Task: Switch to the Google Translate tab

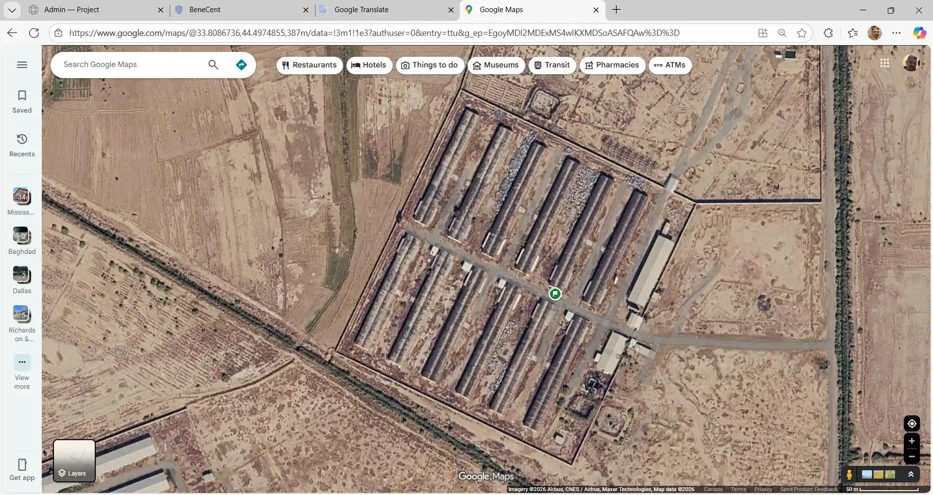Action: tap(361, 10)
